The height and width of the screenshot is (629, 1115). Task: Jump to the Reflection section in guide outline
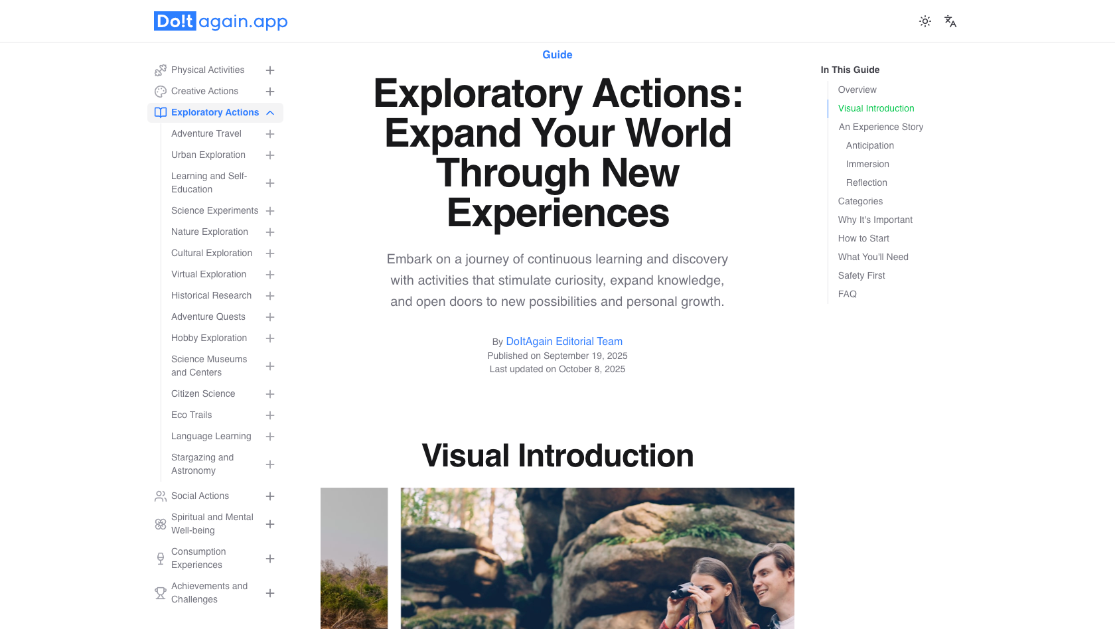(x=866, y=182)
